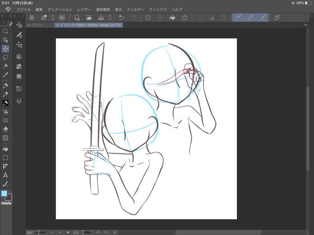The height and width of the screenshot is (235, 314).
Task: Select the Move layer tool
Action: coord(6,48)
